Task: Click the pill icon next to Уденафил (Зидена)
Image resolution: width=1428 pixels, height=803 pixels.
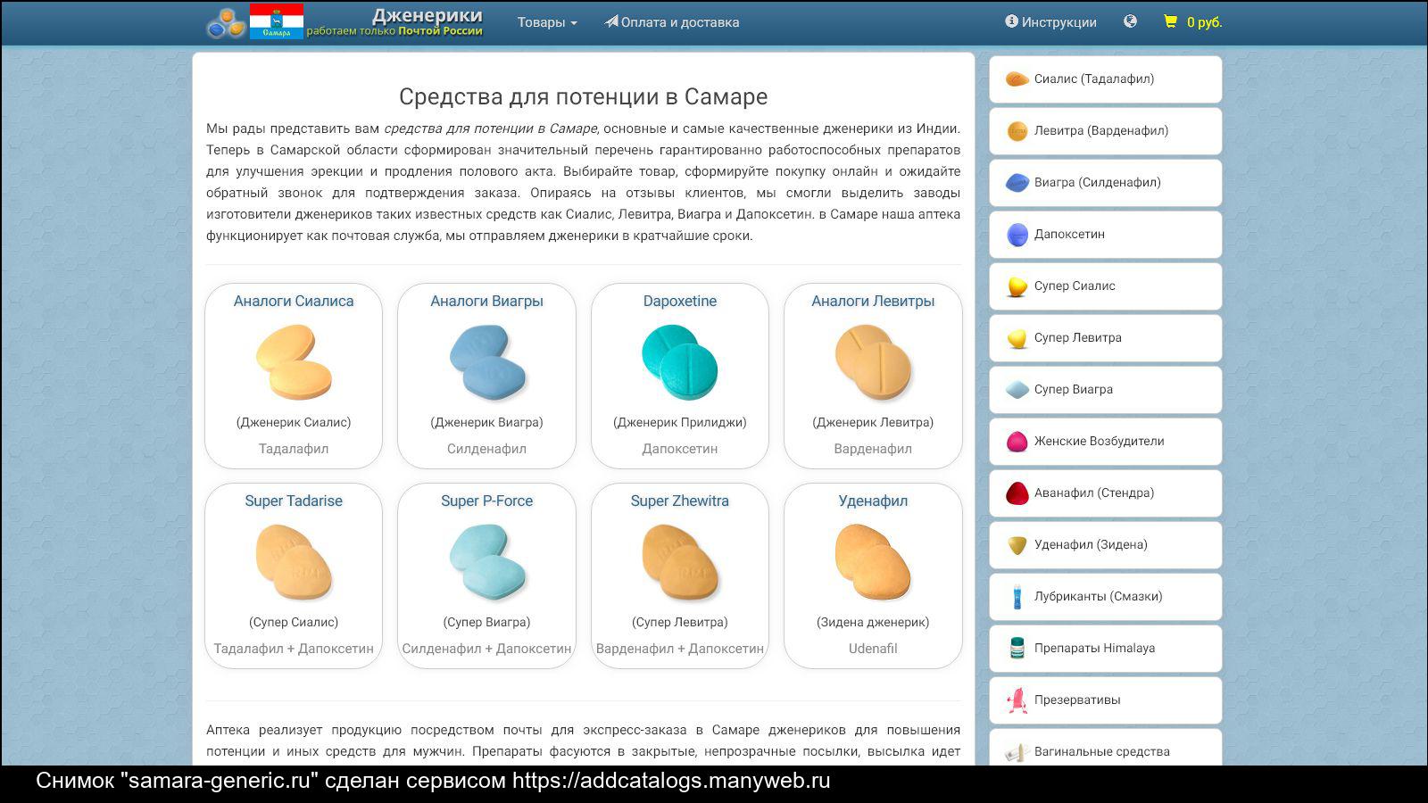Action: click(1017, 545)
